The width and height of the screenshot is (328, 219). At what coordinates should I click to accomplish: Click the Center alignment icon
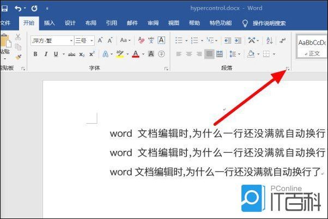click(189, 54)
